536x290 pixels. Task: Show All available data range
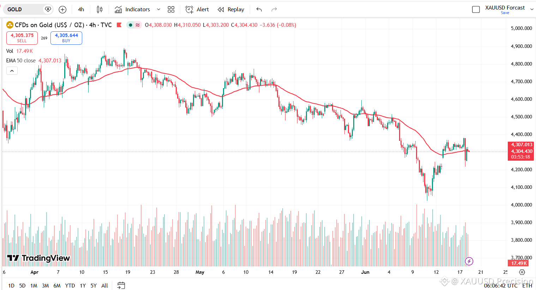[104, 285]
